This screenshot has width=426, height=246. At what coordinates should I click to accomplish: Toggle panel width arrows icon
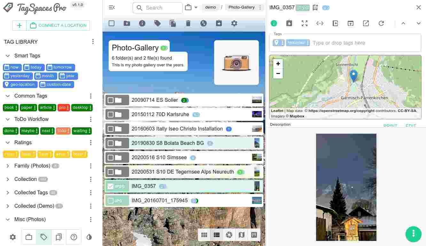coord(320,23)
